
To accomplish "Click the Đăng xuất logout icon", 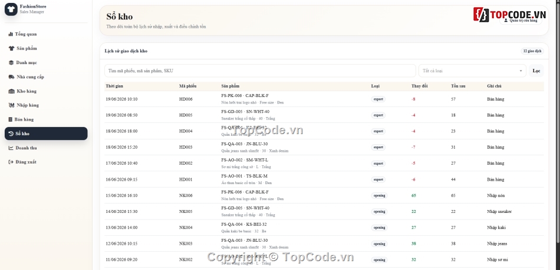I will click(11, 162).
